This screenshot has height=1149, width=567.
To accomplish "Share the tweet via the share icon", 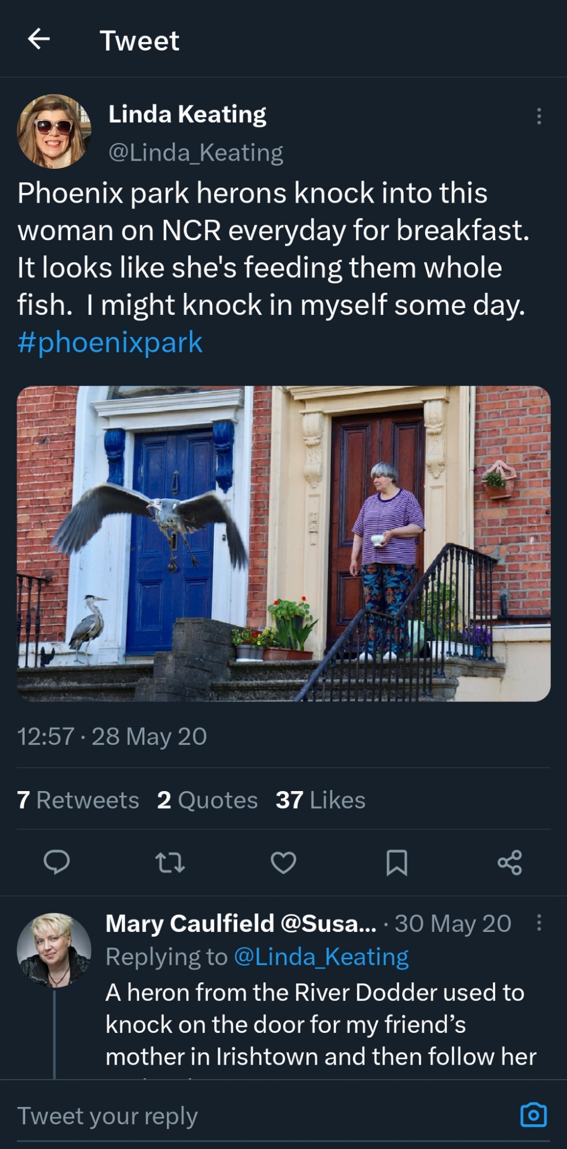I will pyautogui.click(x=510, y=862).
